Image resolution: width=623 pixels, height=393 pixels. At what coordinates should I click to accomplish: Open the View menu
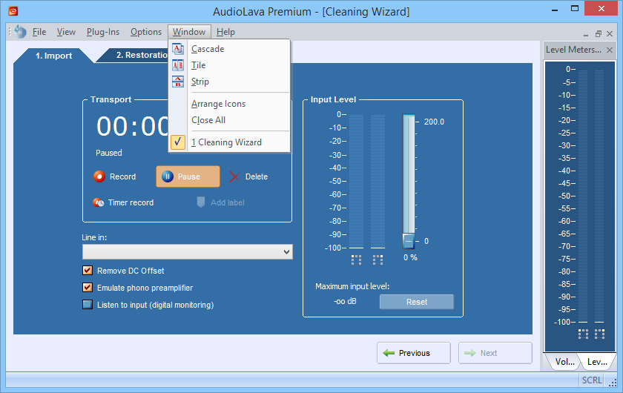[x=66, y=32]
